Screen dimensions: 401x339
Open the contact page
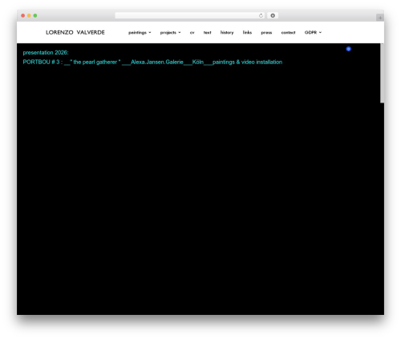[x=288, y=33]
